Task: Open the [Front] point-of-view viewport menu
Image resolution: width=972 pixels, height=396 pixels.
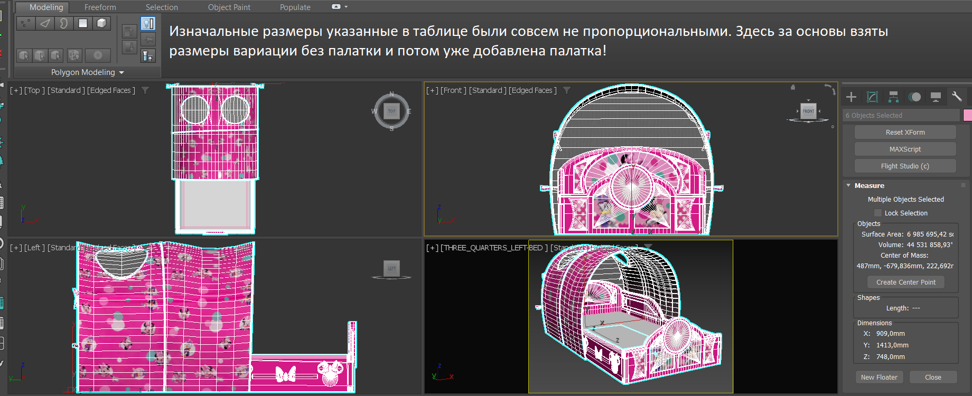Action: tap(453, 90)
